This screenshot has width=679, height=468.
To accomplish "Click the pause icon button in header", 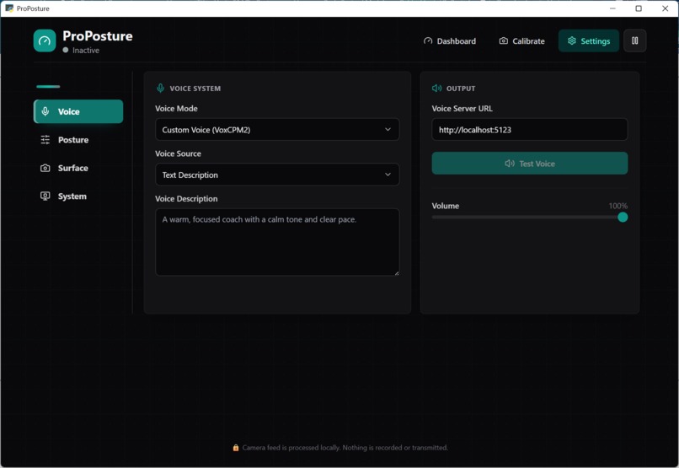I will click(634, 40).
